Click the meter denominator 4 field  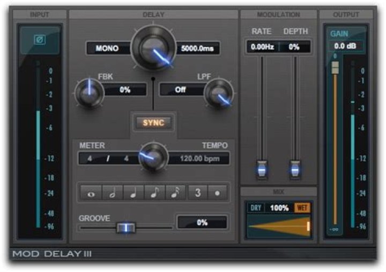pyautogui.click(x=127, y=159)
